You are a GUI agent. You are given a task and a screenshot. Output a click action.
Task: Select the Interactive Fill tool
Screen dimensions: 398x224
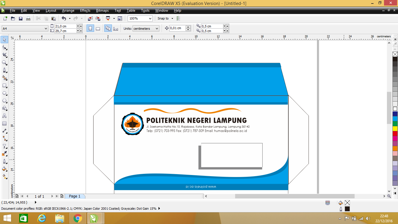4,176
